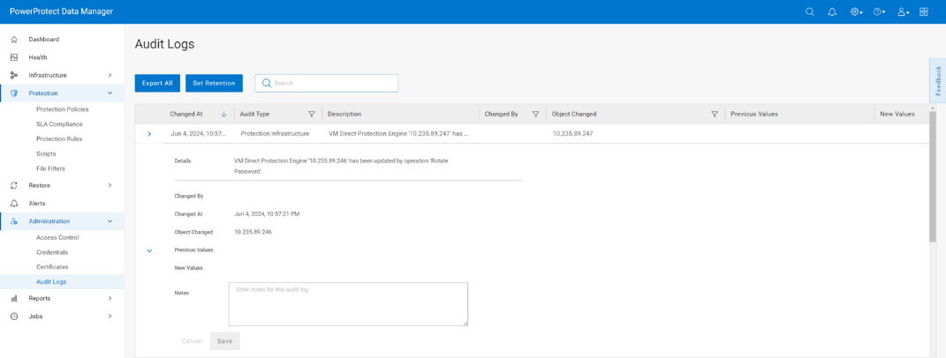Click the Set Retention button
Image resolution: width=946 pixels, height=358 pixels.
(214, 83)
